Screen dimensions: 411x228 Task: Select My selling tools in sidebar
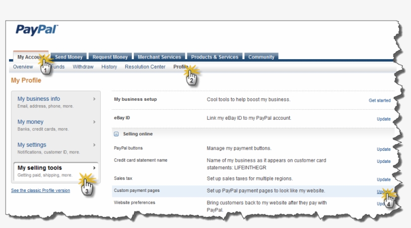pyautogui.click(x=40, y=168)
